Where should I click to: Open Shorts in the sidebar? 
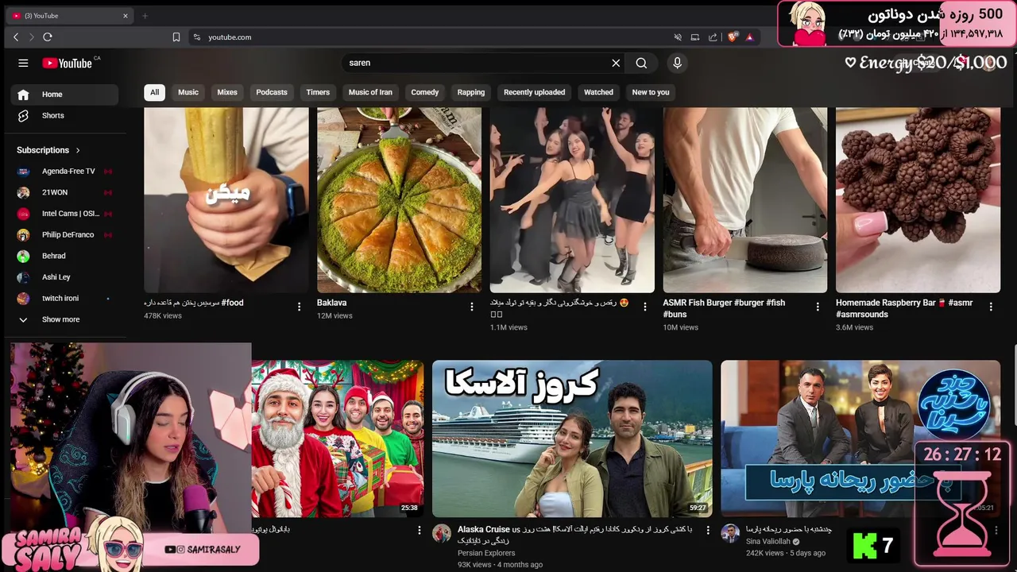coord(64,116)
